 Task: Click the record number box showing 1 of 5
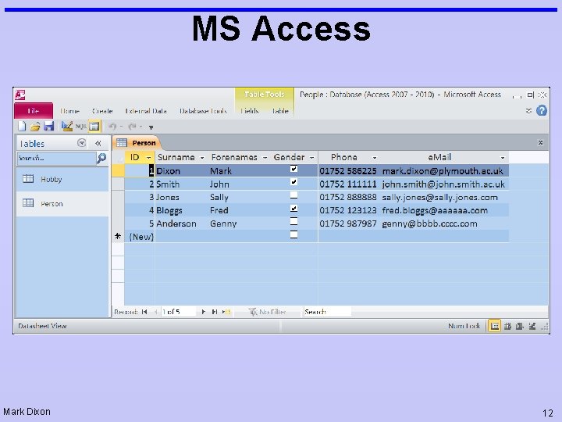coord(179,312)
